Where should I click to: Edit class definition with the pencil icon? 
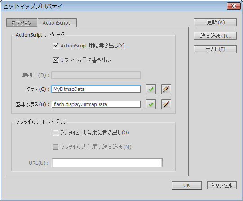[166, 89]
